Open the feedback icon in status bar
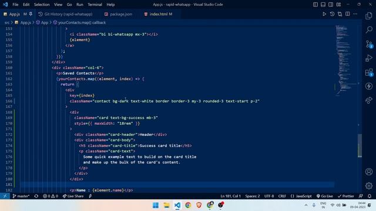 click(x=361, y=196)
